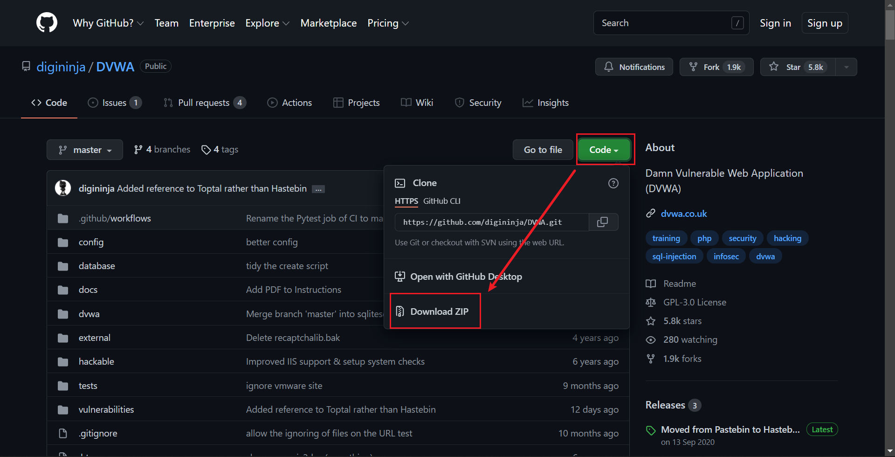Click the vulnerabilities folder icon
Viewport: 895px width, 457px height.
[x=63, y=409]
